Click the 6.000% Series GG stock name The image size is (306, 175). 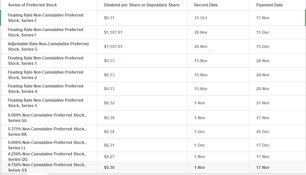pos(46,118)
